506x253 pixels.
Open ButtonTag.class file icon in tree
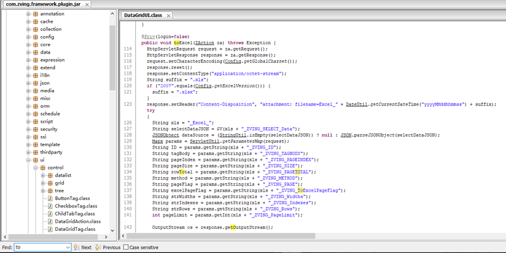coord(49,198)
